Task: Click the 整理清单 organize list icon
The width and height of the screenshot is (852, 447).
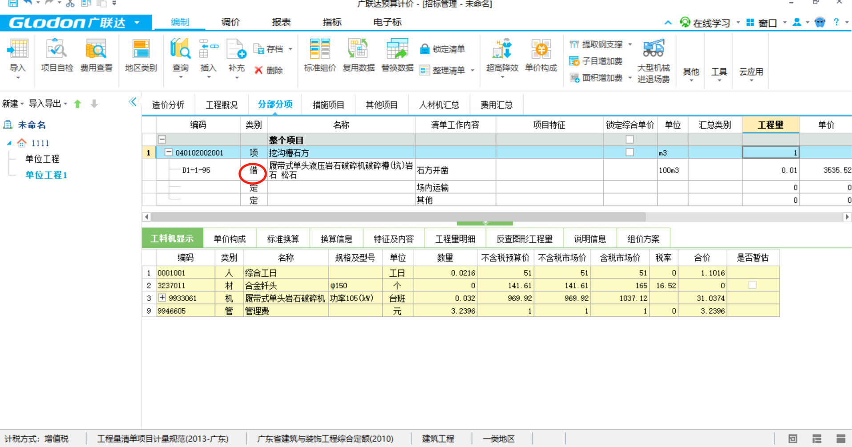Action: pos(425,70)
